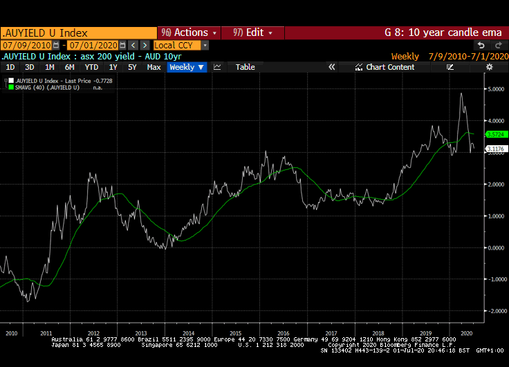The width and height of the screenshot is (509, 367).
Task: Click G 8: 10 year candle ema title
Action: pos(443,32)
